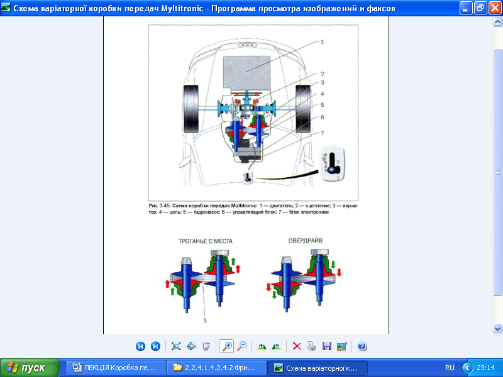This screenshot has height=377, width=503.
Task: Show image at actual size
Action: coord(191,346)
